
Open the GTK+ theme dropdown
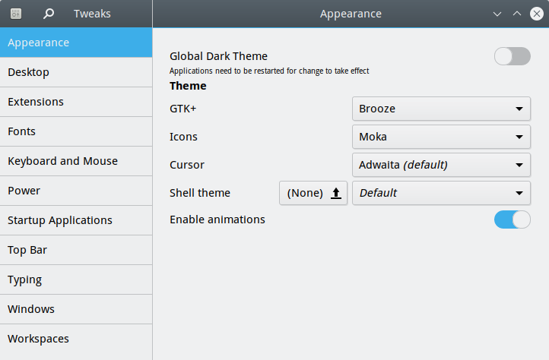pyautogui.click(x=441, y=109)
